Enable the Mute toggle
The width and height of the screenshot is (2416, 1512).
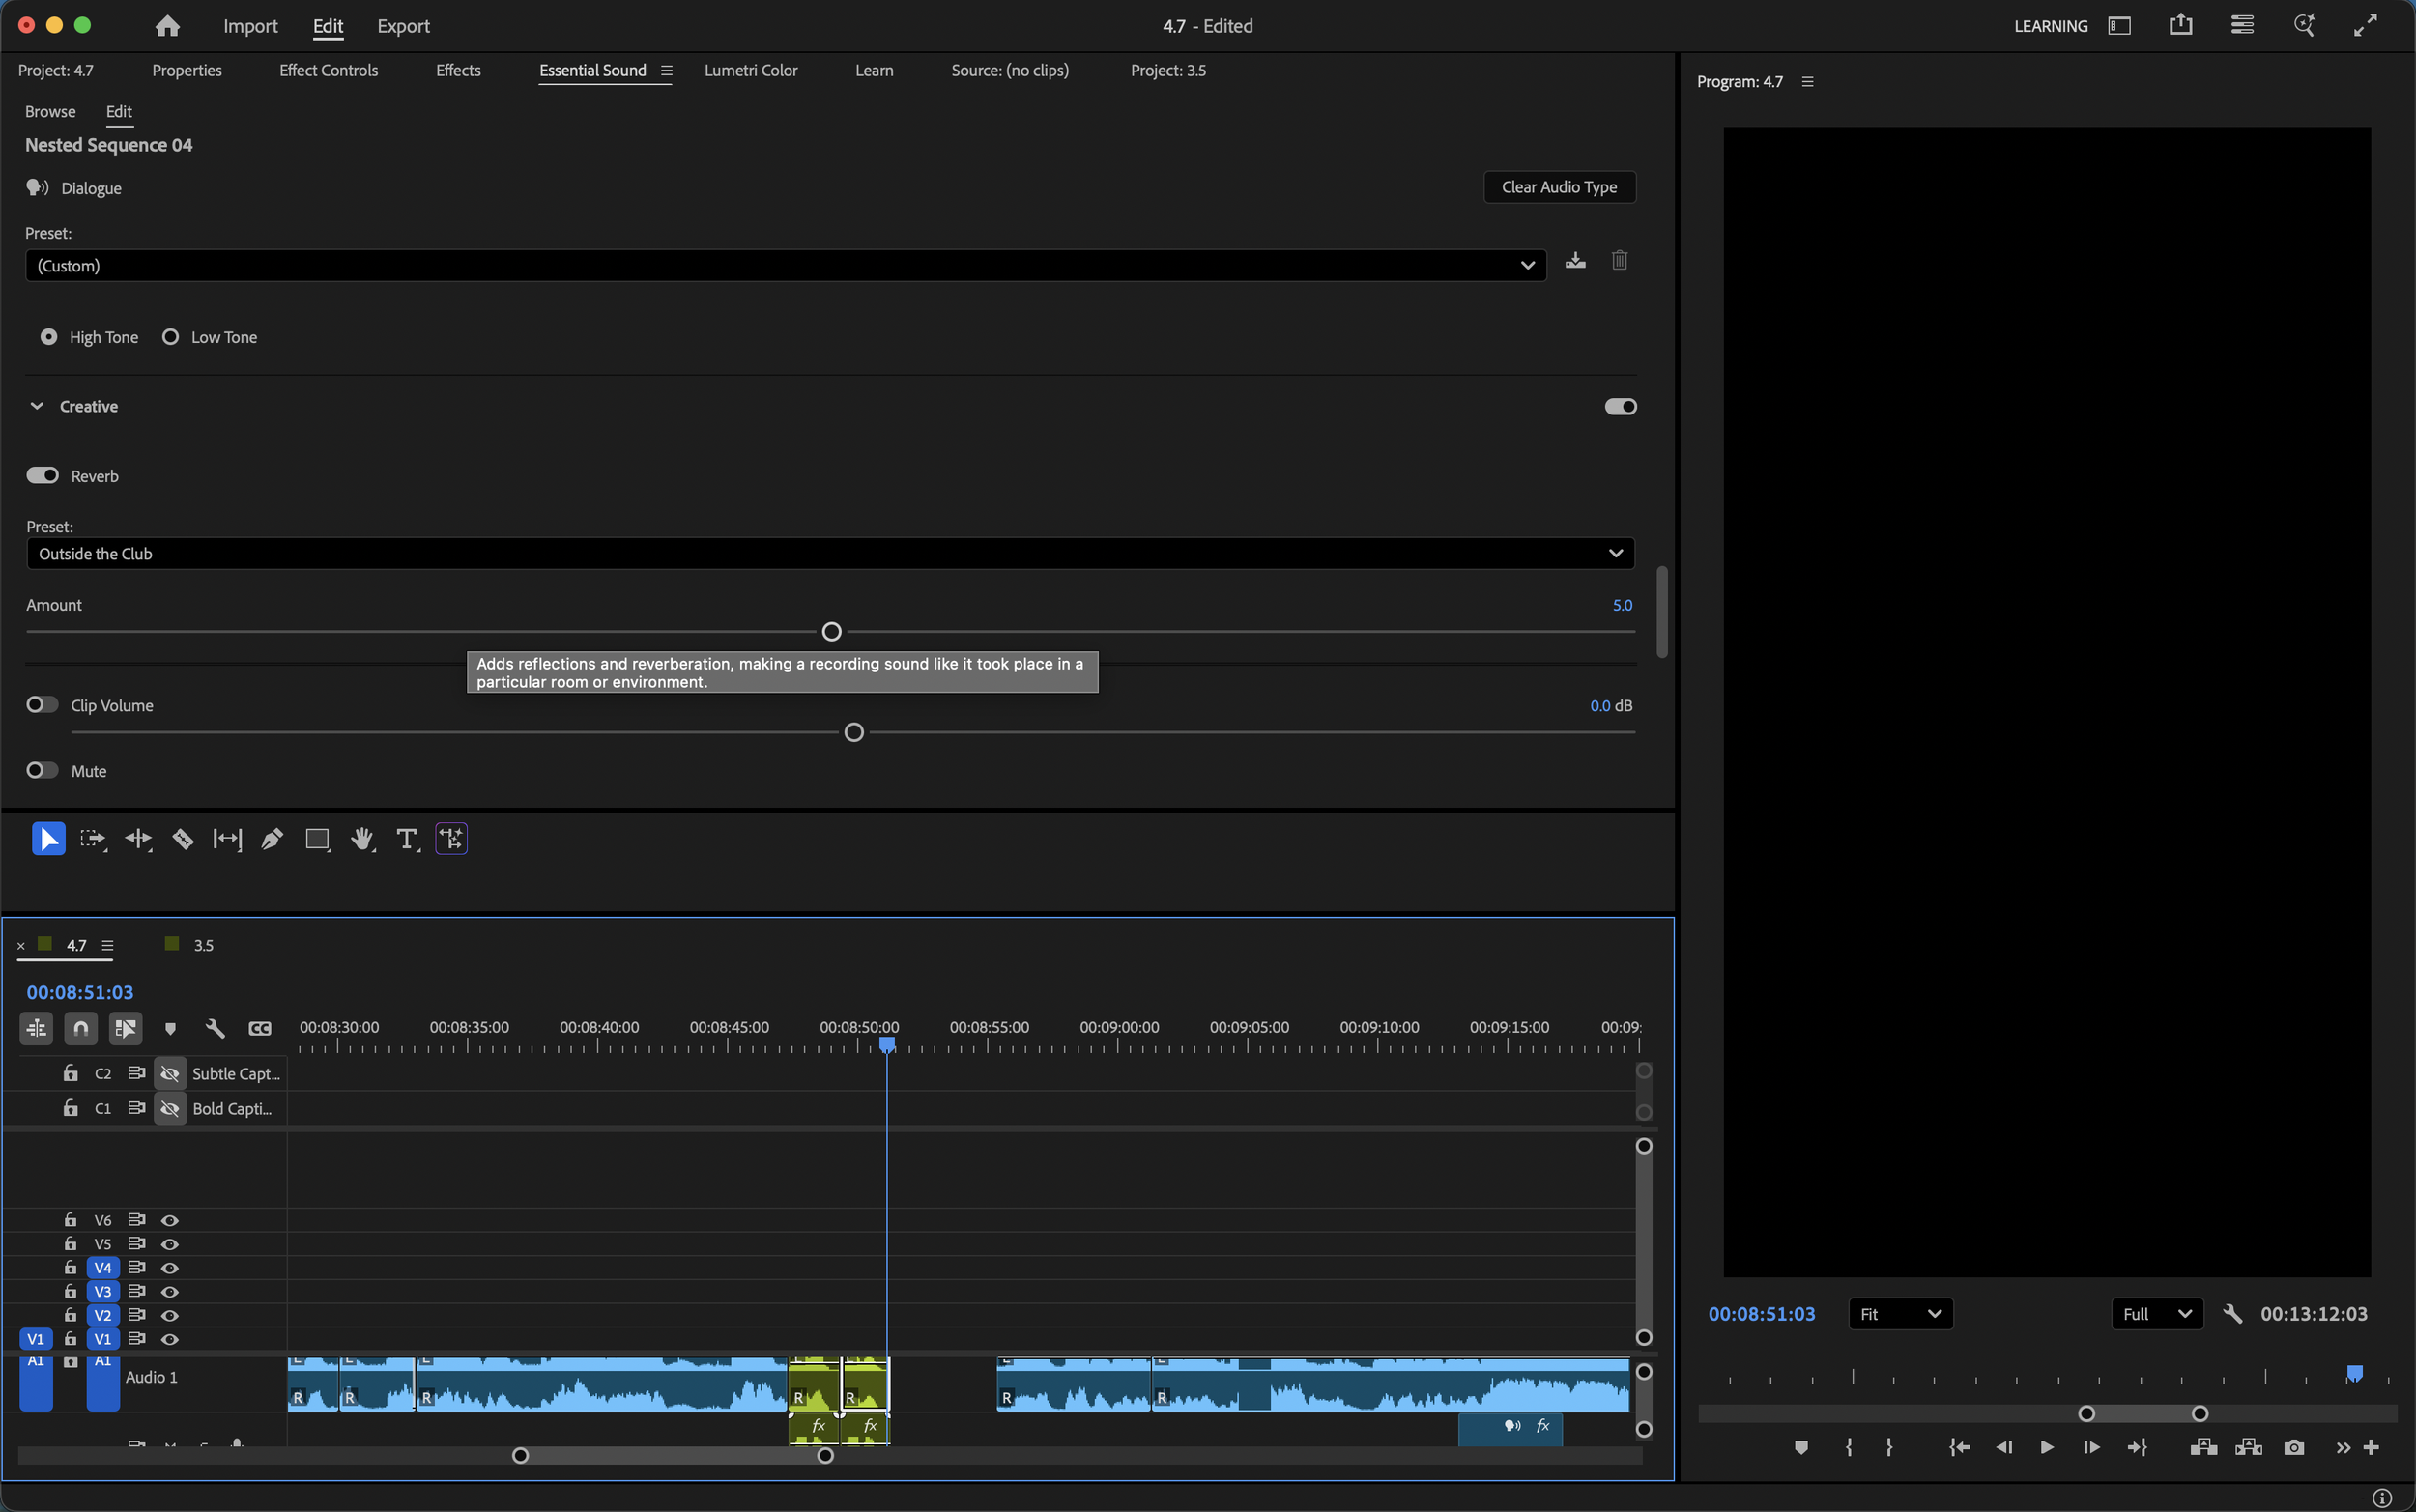click(x=41, y=770)
